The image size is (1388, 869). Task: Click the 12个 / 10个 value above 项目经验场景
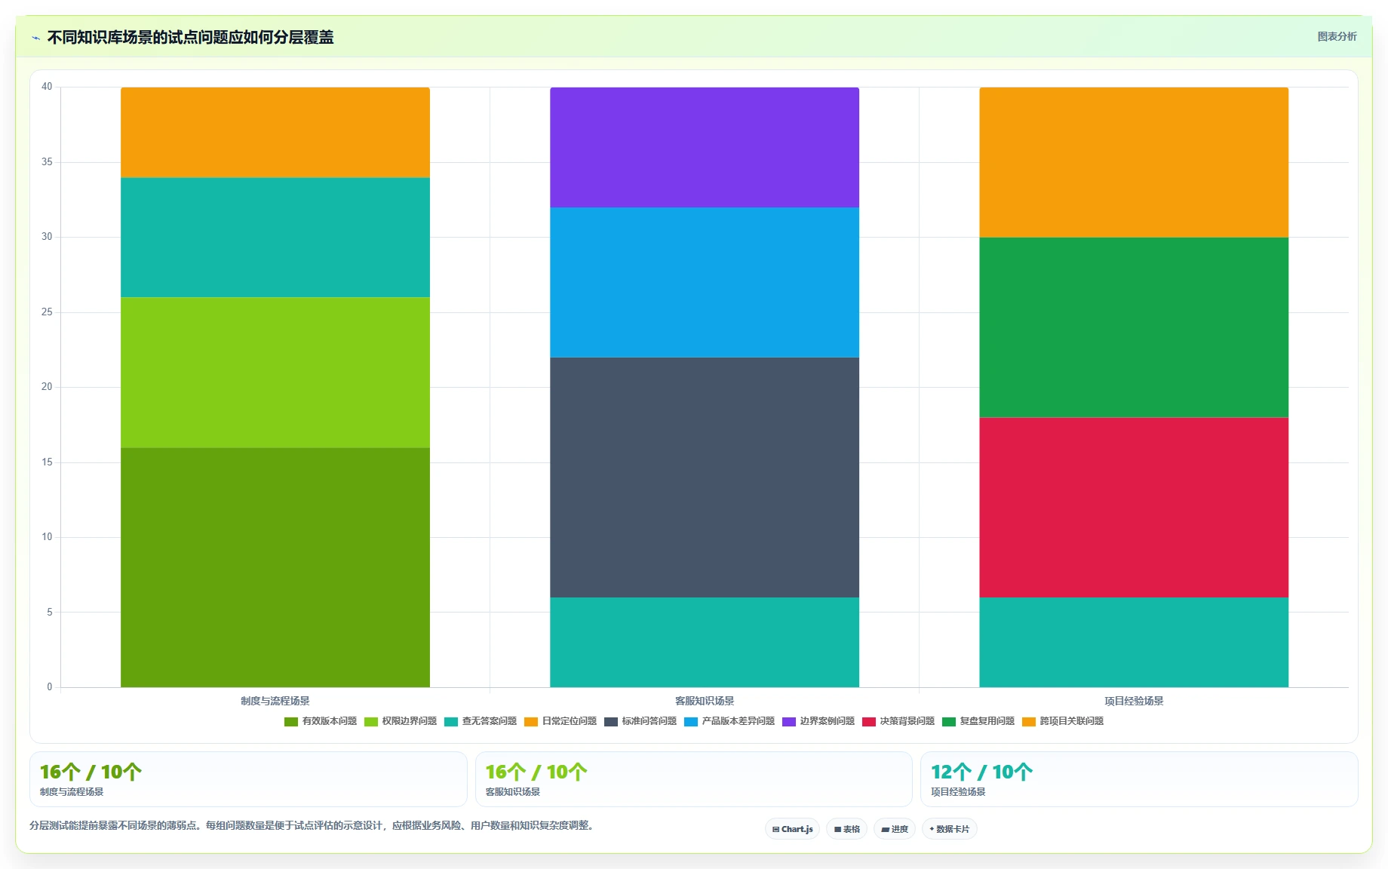(981, 772)
